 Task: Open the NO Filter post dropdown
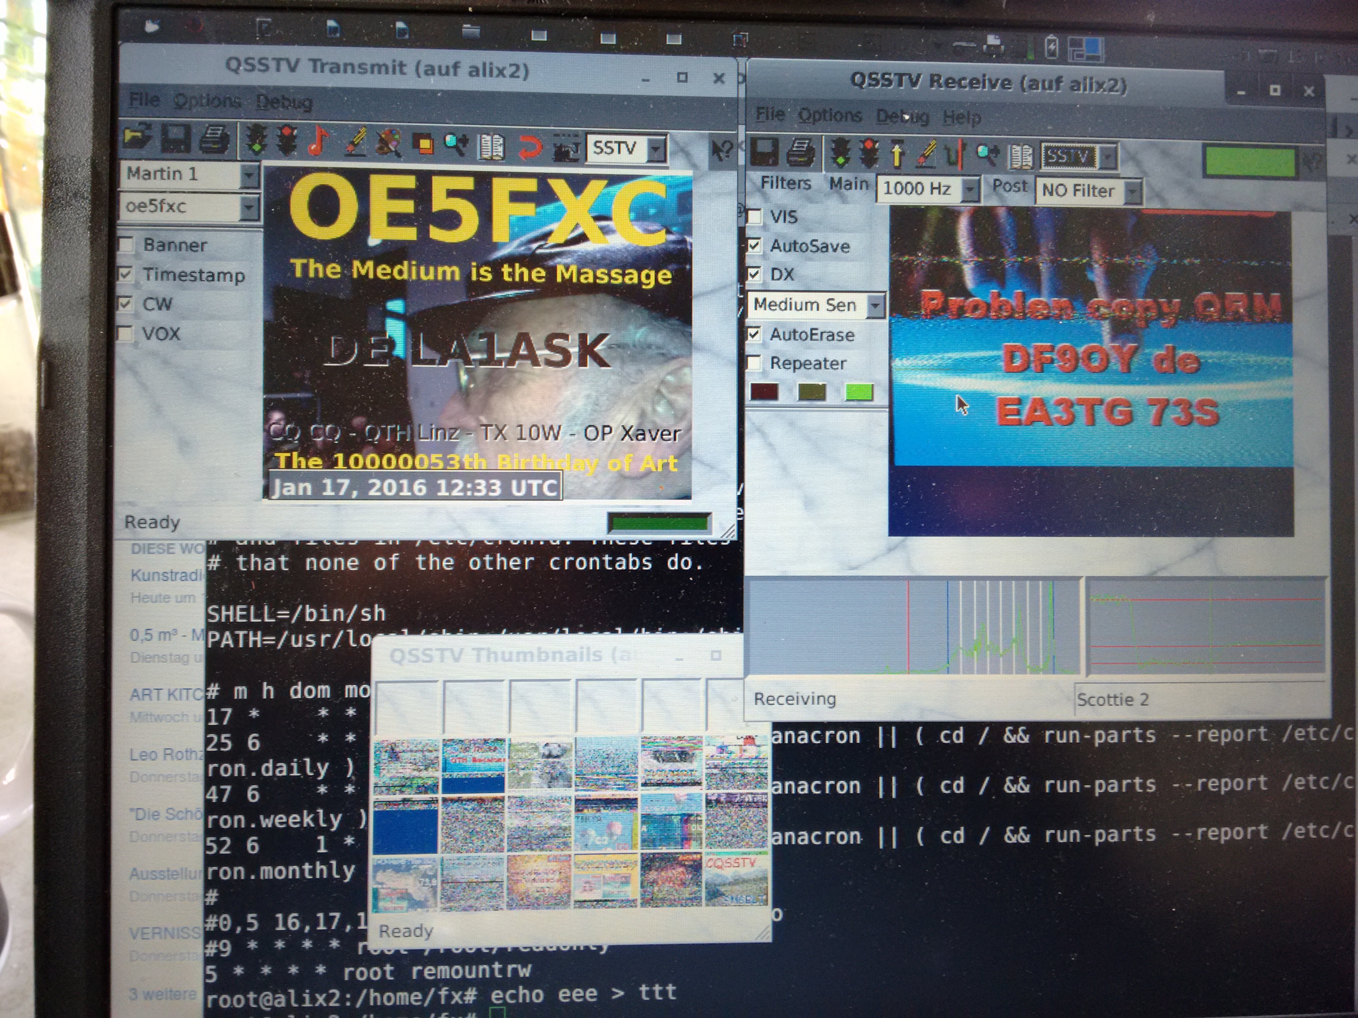1132,192
